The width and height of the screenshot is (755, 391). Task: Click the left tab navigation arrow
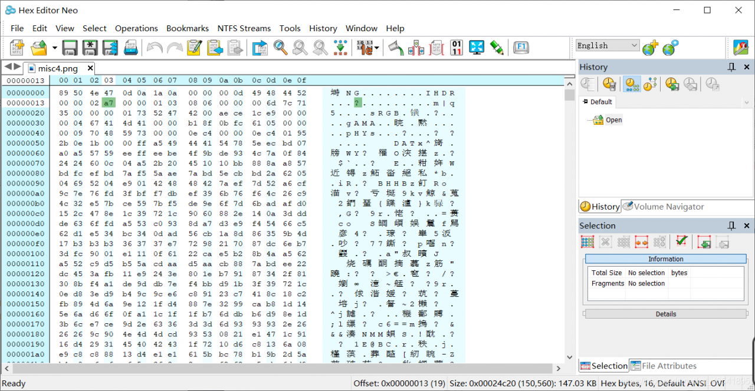coord(8,67)
